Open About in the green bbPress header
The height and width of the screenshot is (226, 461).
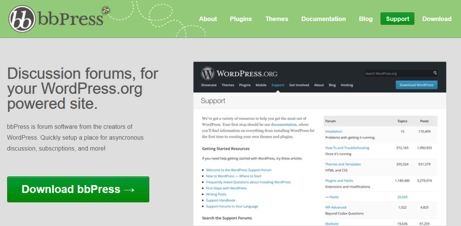click(208, 19)
